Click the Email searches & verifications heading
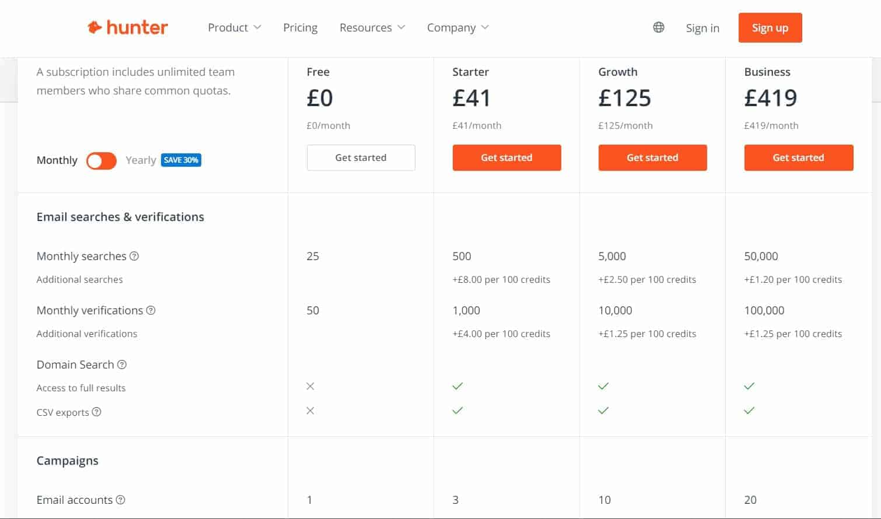Viewport: 881px width, 519px height. (120, 217)
